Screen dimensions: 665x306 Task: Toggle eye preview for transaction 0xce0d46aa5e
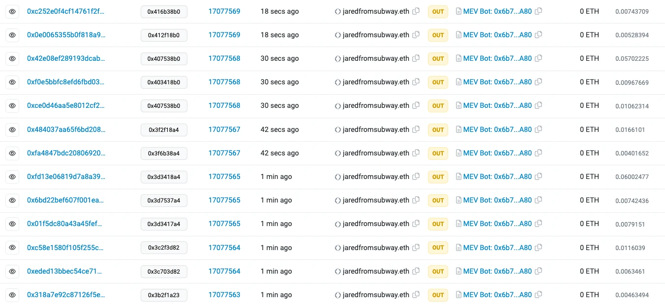pyautogui.click(x=12, y=106)
